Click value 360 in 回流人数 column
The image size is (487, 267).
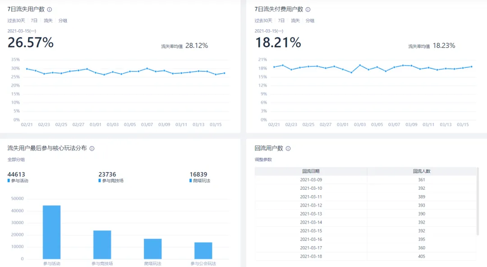(422, 248)
